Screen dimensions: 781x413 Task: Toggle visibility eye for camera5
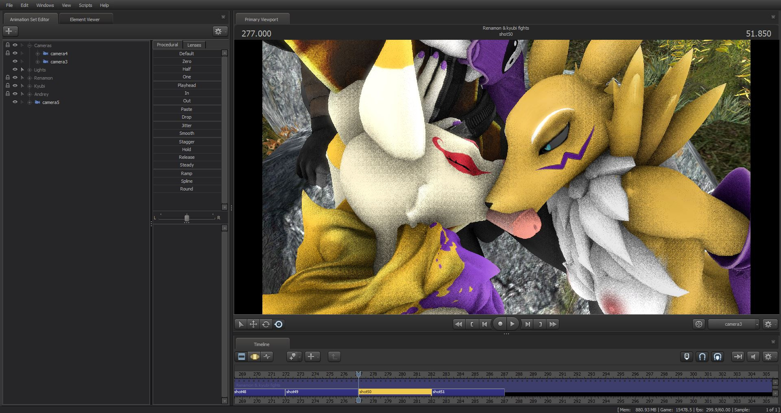(x=15, y=102)
